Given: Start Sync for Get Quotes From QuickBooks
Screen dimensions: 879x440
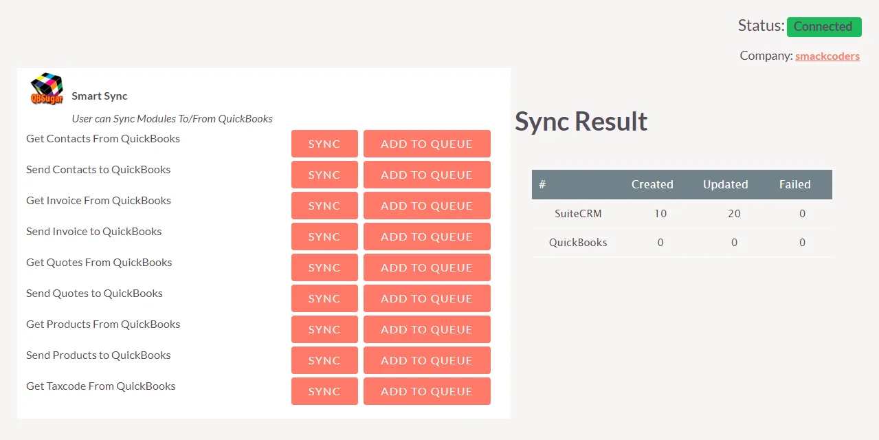Looking at the screenshot, I should (324, 267).
